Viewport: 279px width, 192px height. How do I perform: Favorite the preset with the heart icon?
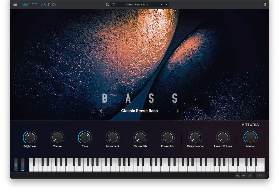point(113,4)
